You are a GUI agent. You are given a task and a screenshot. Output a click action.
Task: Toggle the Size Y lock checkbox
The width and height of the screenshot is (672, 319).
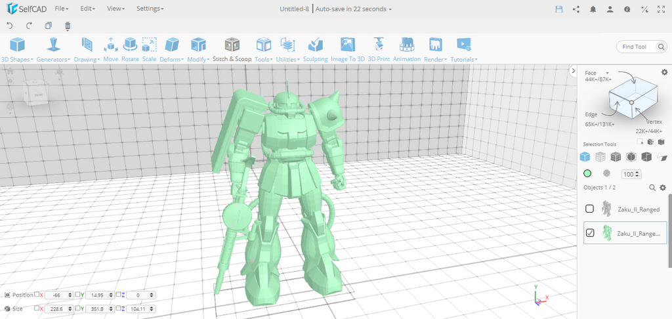[77, 308]
